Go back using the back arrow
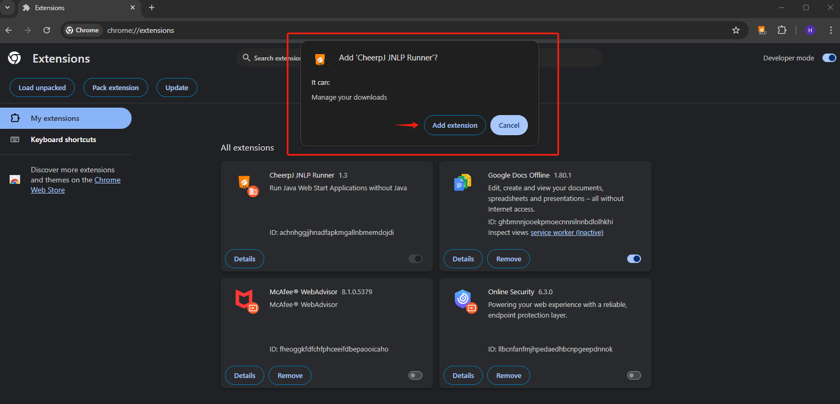 (8, 30)
